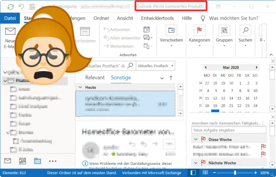The width and height of the screenshot is (276, 177).
Task: Click the Send/Receive sync icon in title bar
Action: [x=9, y=6]
